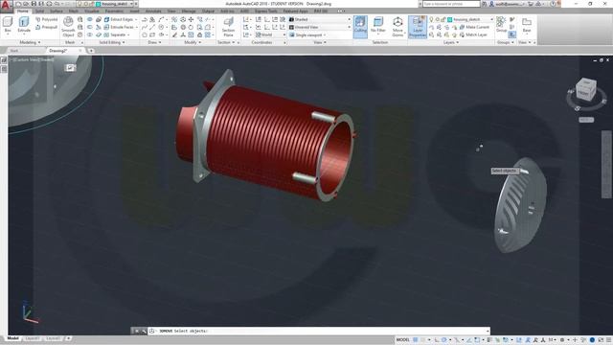Choose the Separate solid editing tool
Image resolution: width=613 pixels, height=345 pixels.
point(116,34)
